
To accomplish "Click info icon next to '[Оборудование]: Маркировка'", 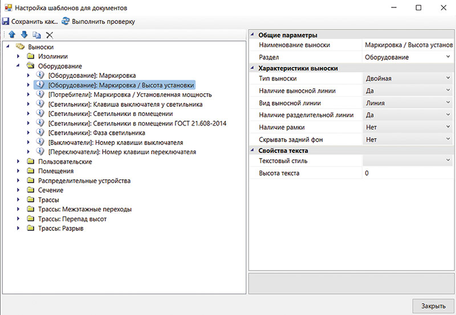I will tap(40, 75).
